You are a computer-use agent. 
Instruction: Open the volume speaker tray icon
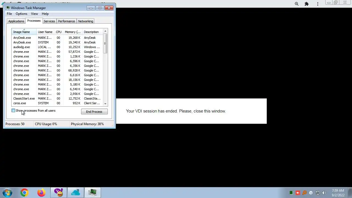point(324,193)
